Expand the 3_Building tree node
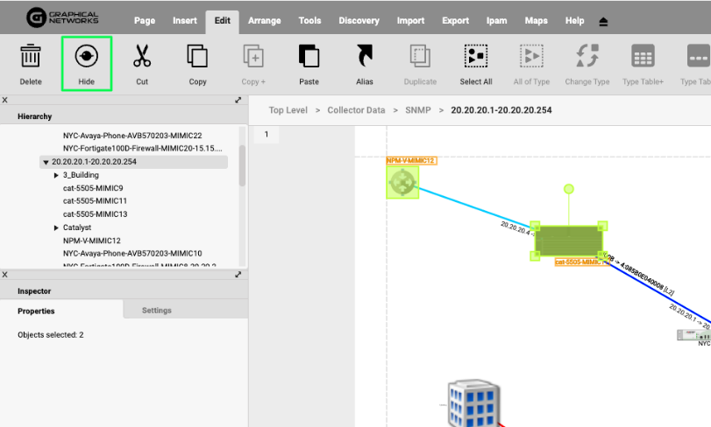This screenshot has width=711, height=427. click(56, 175)
